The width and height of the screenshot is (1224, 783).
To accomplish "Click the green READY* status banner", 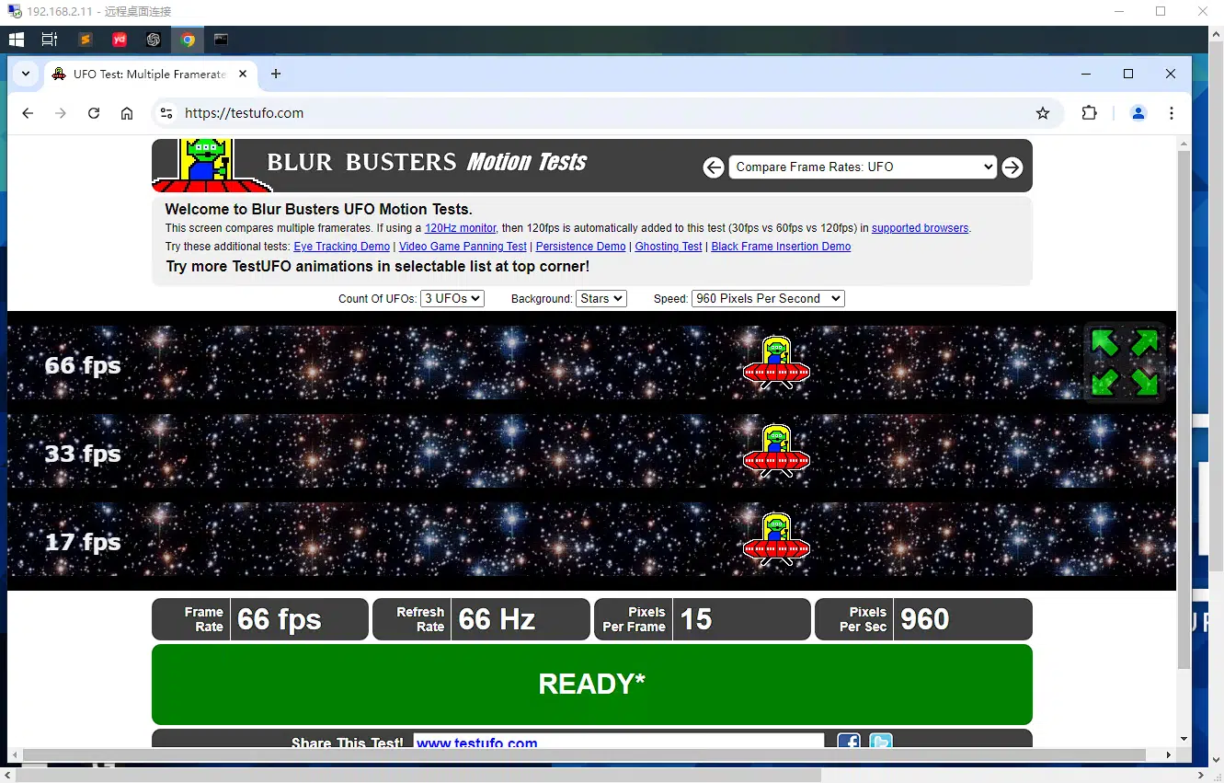I will [592, 685].
